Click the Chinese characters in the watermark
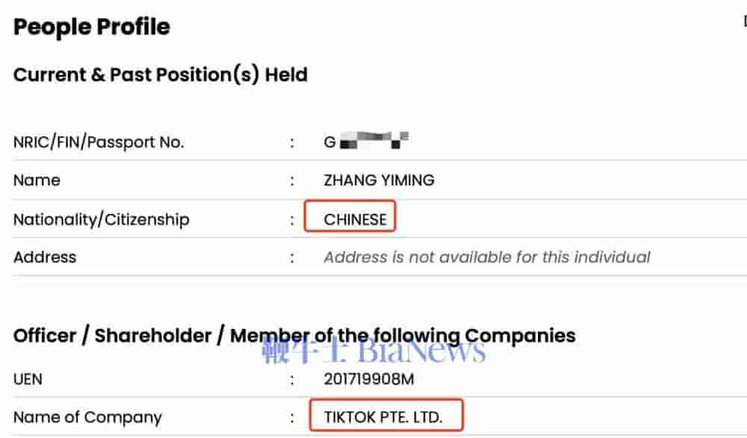The image size is (747, 438). point(305,350)
